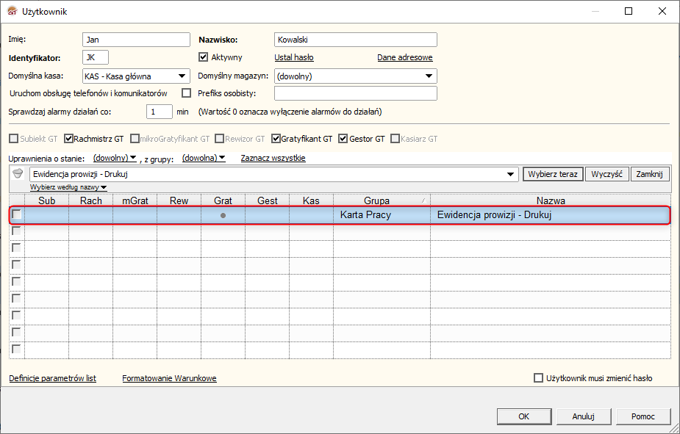Confirm with the OK button
Image resolution: width=680 pixels, height=434 pixels.
coord(524,416)
